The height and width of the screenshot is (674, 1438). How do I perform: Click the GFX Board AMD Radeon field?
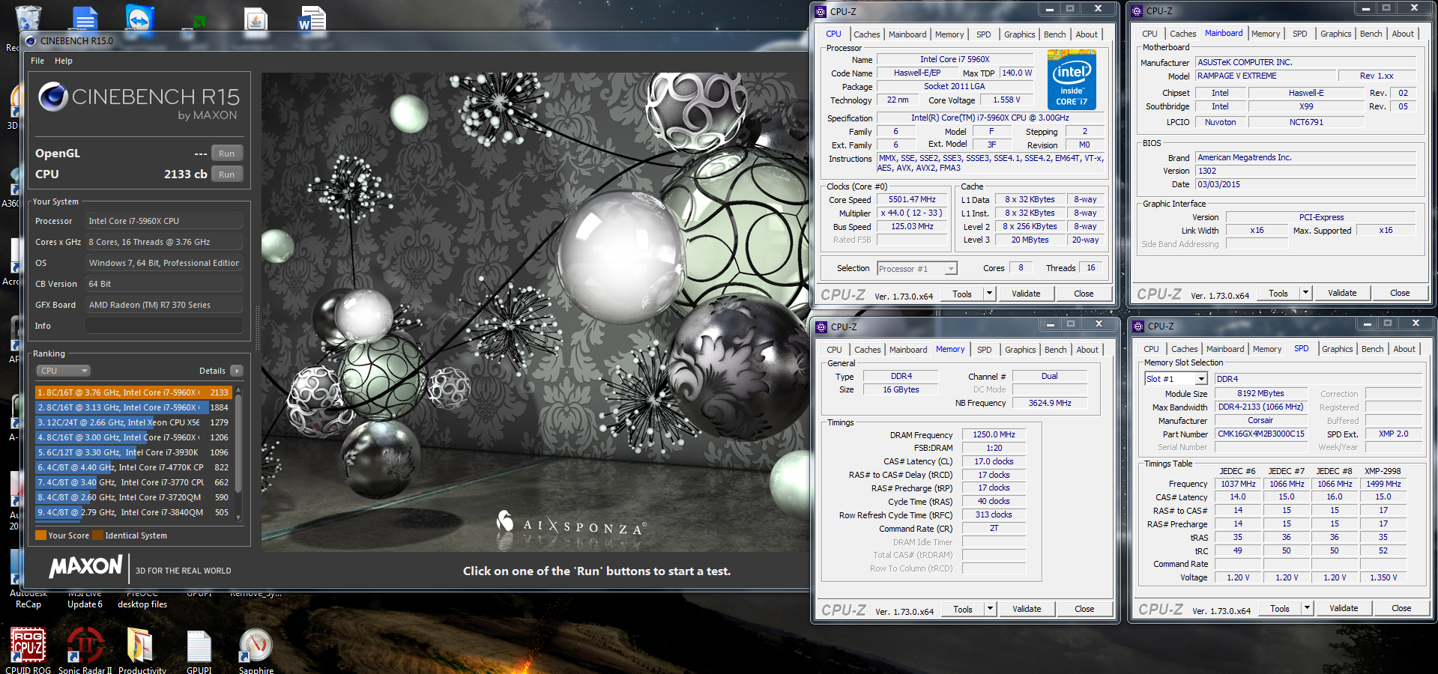(x=163, y=305)
